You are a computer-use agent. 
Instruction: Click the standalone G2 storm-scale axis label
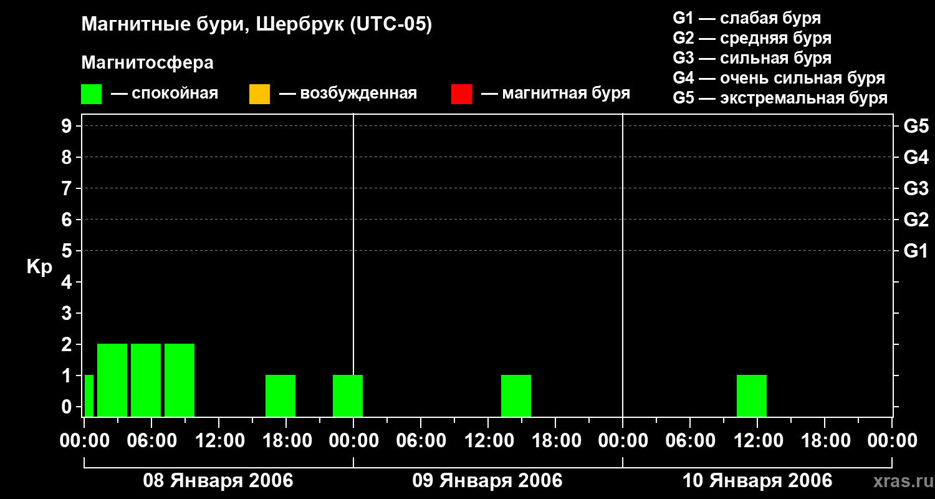click(x=916, y=220)
